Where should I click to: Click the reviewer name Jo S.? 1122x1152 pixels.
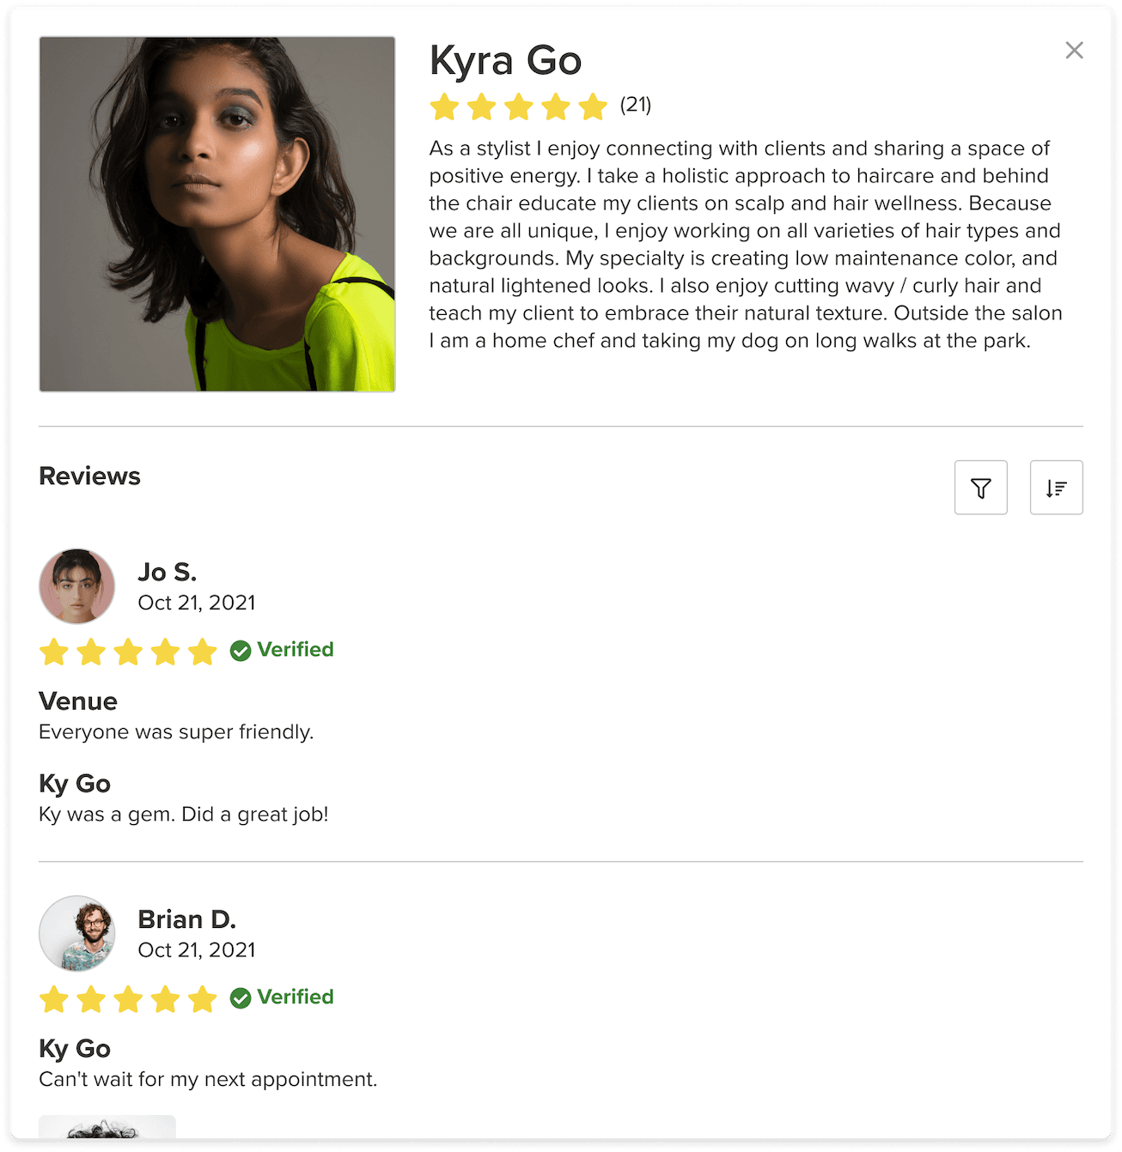(168, 572)
